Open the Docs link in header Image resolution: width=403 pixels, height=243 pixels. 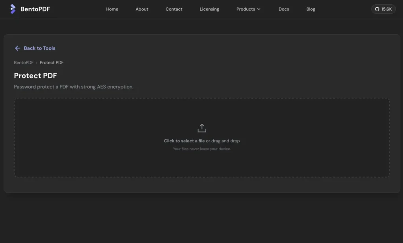pyautogui.click(x=284, y=9)
